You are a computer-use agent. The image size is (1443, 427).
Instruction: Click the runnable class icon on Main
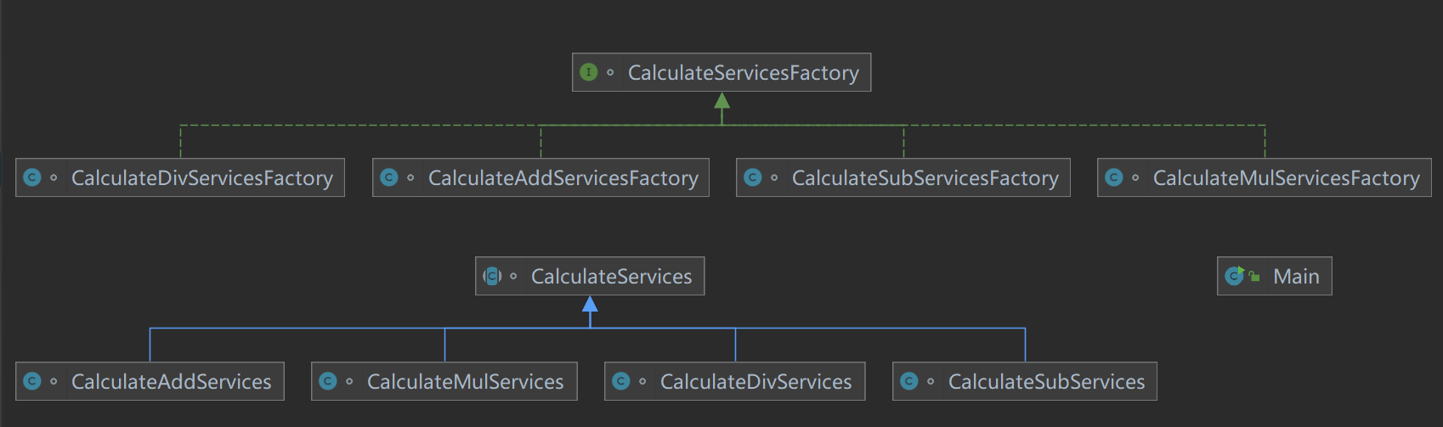coord(1235,276)
